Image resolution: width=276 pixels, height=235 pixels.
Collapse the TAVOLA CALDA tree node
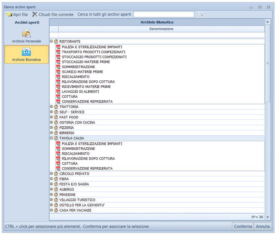pos(51,138)
